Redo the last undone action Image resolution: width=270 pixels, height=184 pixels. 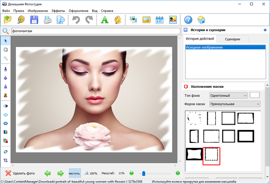pos(89,20)
